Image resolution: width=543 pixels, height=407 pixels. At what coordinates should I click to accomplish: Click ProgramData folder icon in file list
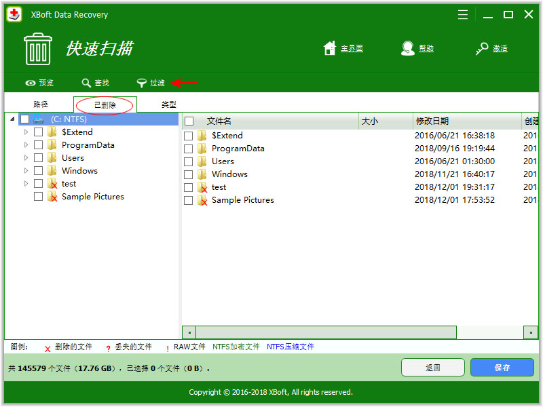pos(202,149)
